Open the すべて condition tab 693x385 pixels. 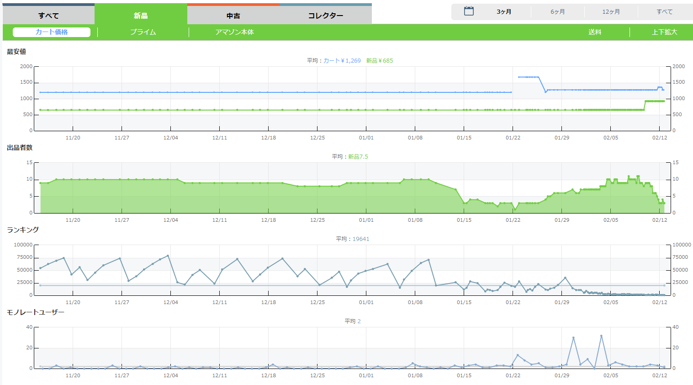pyautogui.click(x=48, y=16)
